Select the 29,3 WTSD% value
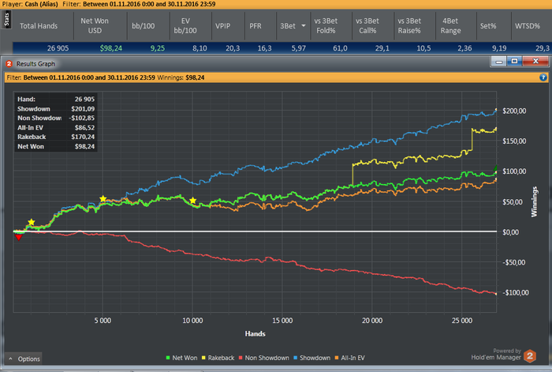This screenshot has width=552, height=372. [543, 48]
